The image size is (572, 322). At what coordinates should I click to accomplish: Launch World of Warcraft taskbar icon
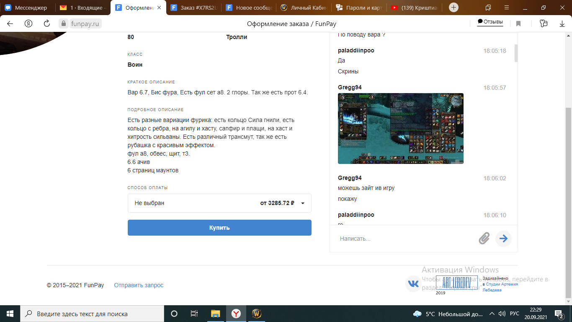click(257, 314)
